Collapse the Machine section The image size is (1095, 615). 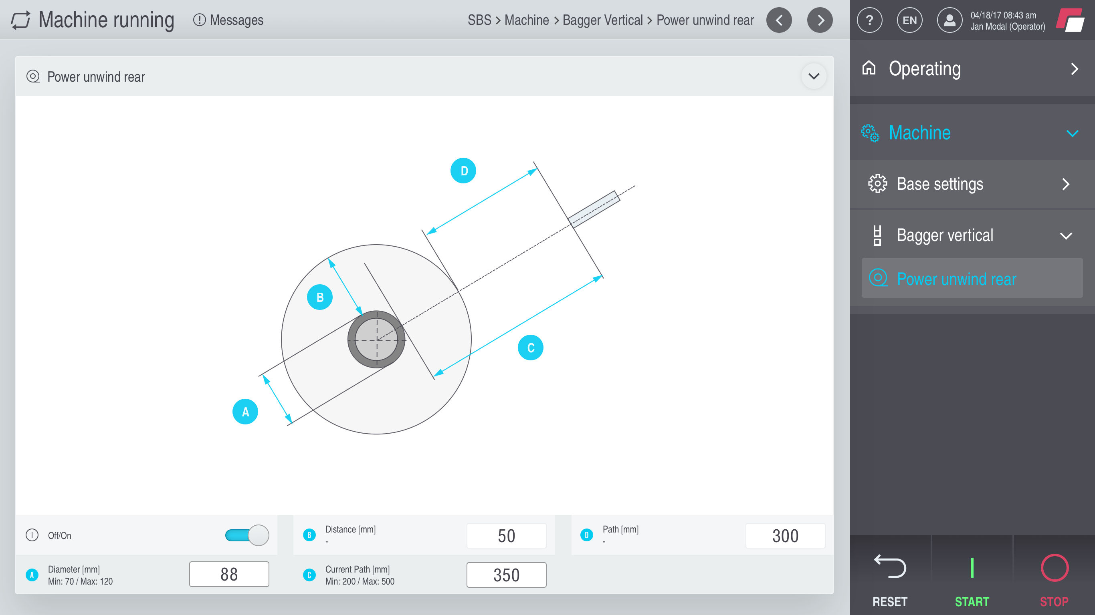click(x=1073, y=133)
